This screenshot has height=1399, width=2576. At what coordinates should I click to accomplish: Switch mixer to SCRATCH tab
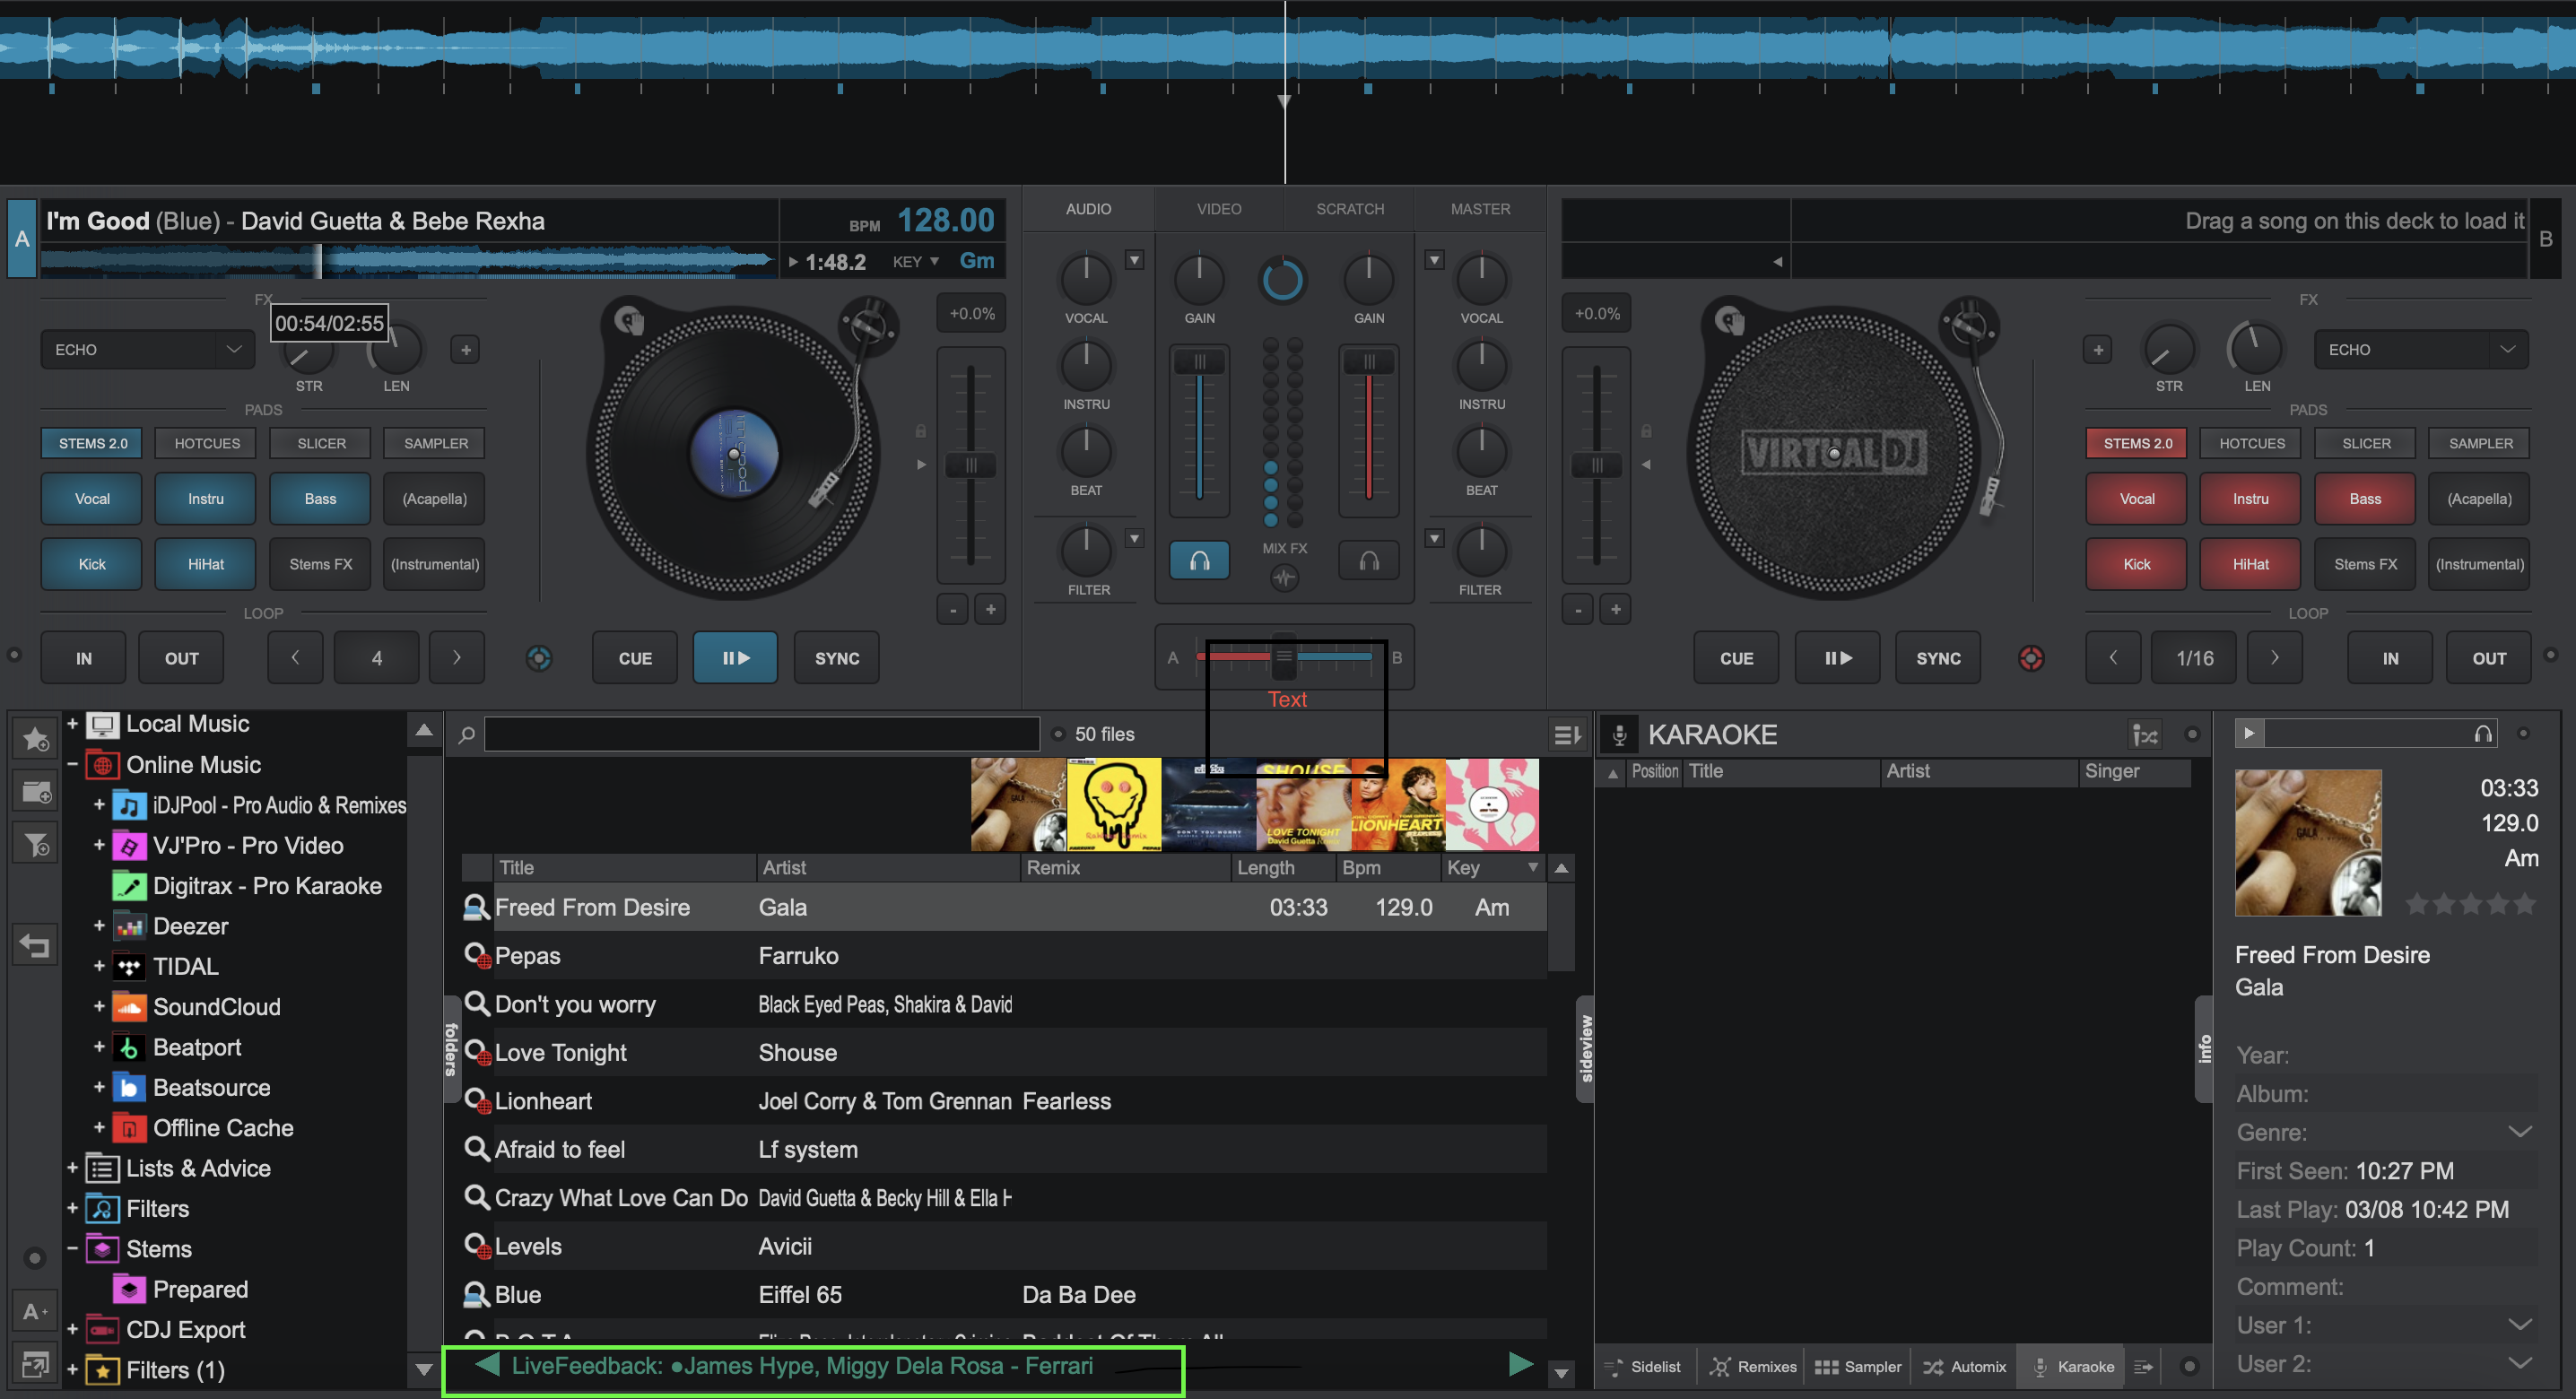[x=1349, y=209]
